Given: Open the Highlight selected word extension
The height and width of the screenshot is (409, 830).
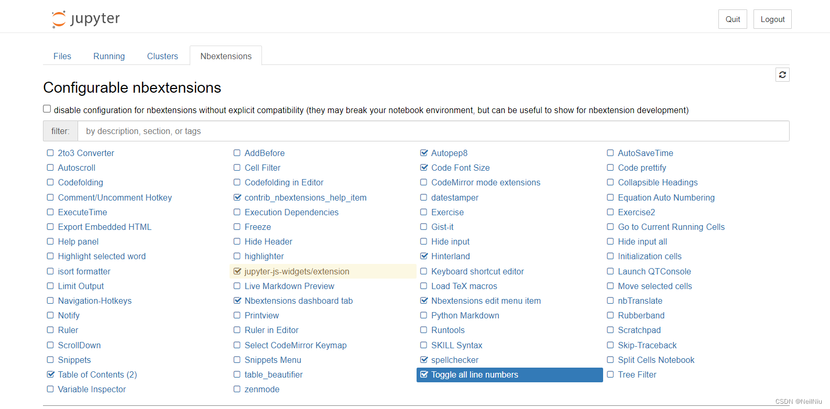Looking at the screenshot, I should pos(102,256).
